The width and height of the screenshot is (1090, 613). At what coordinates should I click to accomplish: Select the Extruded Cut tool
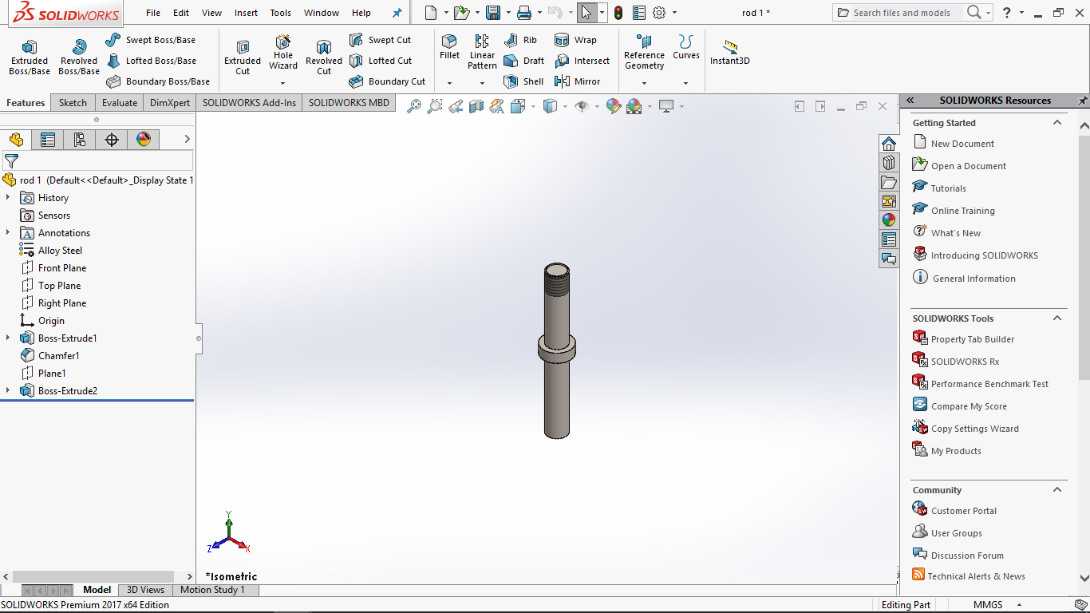243,57
